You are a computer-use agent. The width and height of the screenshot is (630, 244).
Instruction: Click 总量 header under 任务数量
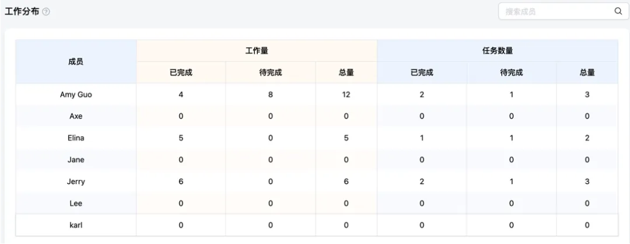(x=587, y=73)
